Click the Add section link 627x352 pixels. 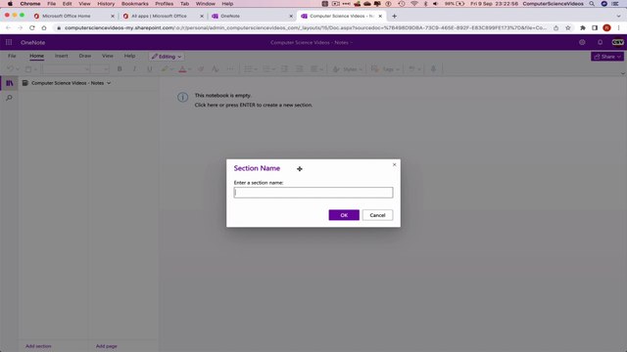(x=38, y=346)
